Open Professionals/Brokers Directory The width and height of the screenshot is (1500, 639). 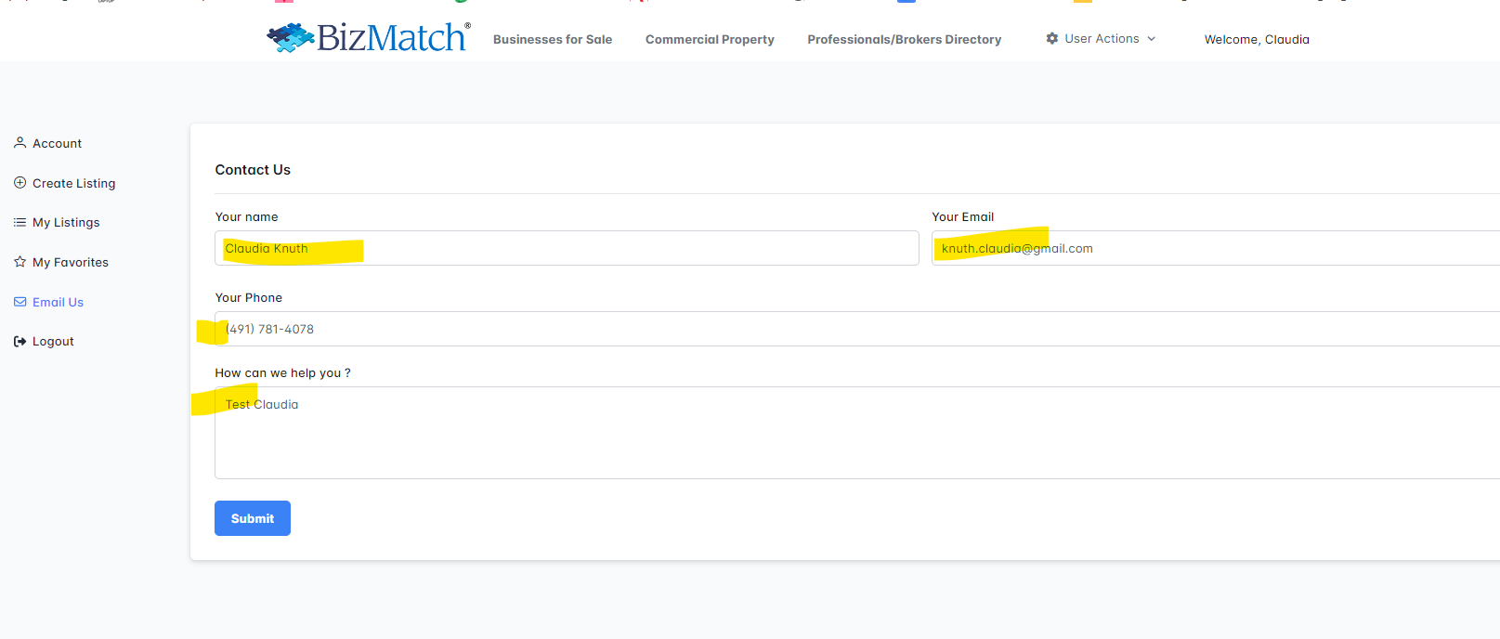coord(904,39)
